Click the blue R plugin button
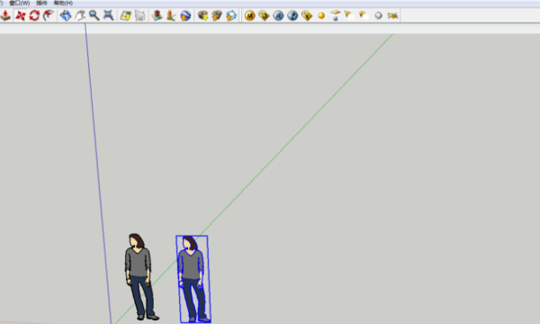540x324 pixels. (278, 15)
